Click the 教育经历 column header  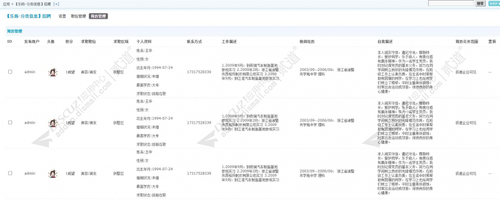click(307, 42)
